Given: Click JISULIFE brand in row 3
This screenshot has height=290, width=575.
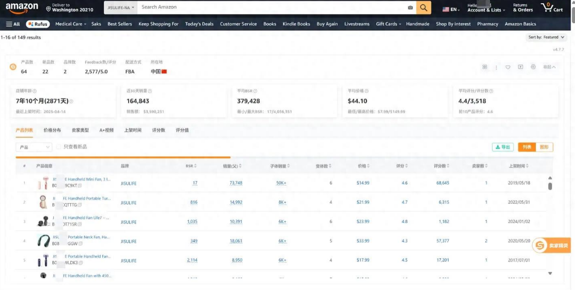Looking at the screenshot, I should click(x=128, y=222).
